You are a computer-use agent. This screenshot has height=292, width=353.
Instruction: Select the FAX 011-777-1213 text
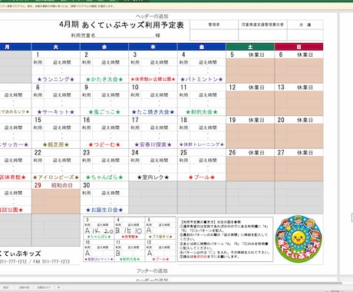[x=51, y=261]
